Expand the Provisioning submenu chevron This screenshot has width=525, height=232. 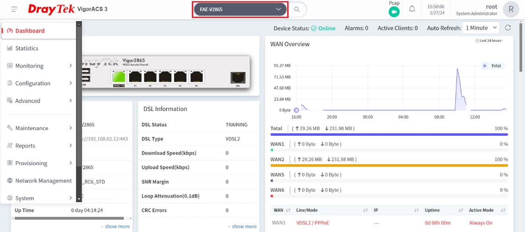tap(70, 163)
